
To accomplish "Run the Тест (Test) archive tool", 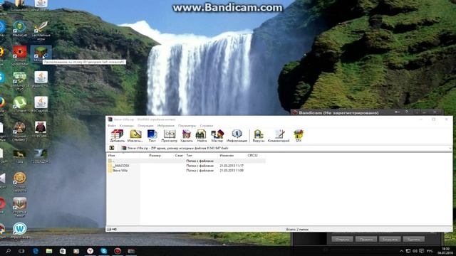I will coord(152,136).
